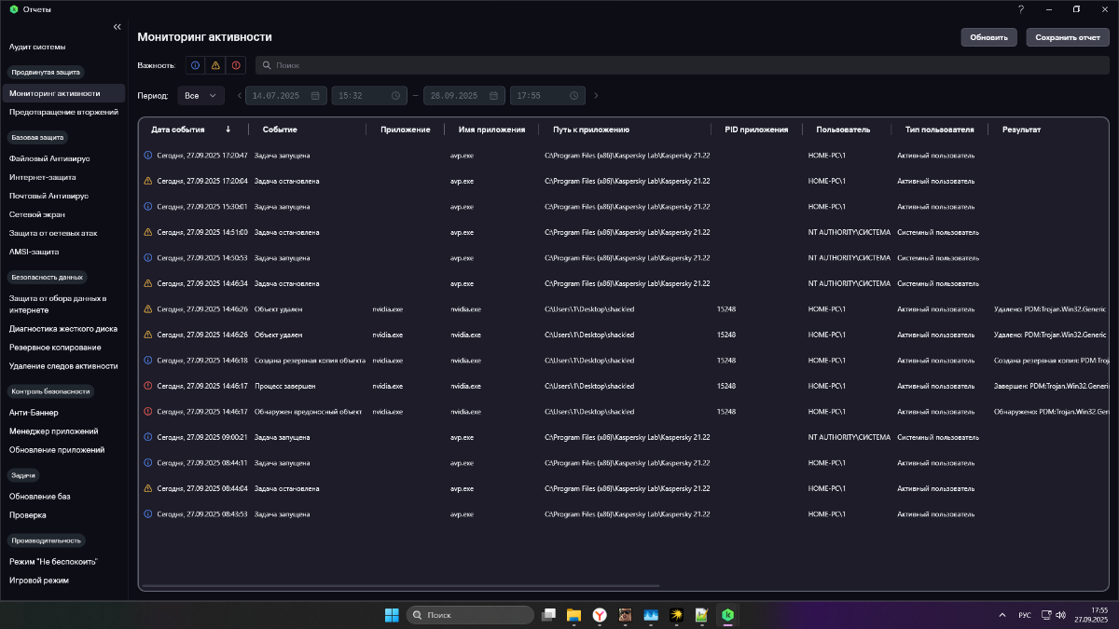This screenshot has width=1119, height=629.
Task: Launch Yandex Browser from the taskbar
Action: coord(601,615)
